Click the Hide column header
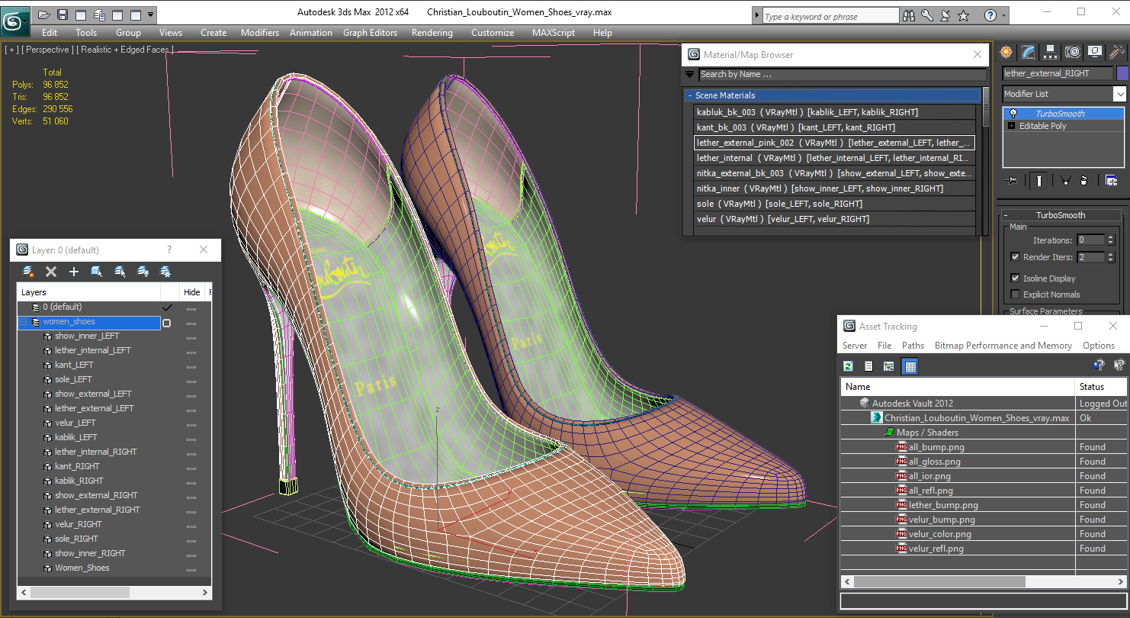1130x618 pixels. pyautogui.click(x=192, y=292)
